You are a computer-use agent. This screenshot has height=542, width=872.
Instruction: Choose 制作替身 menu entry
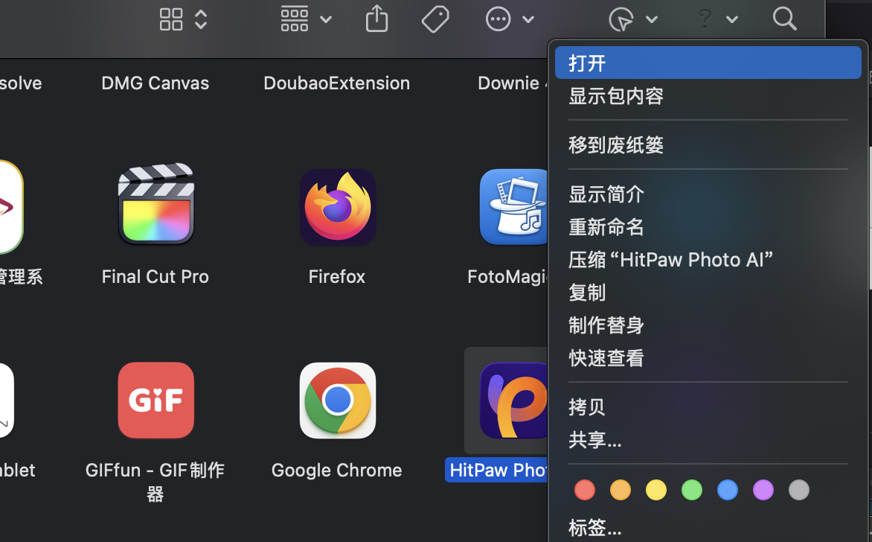(708, 325)
